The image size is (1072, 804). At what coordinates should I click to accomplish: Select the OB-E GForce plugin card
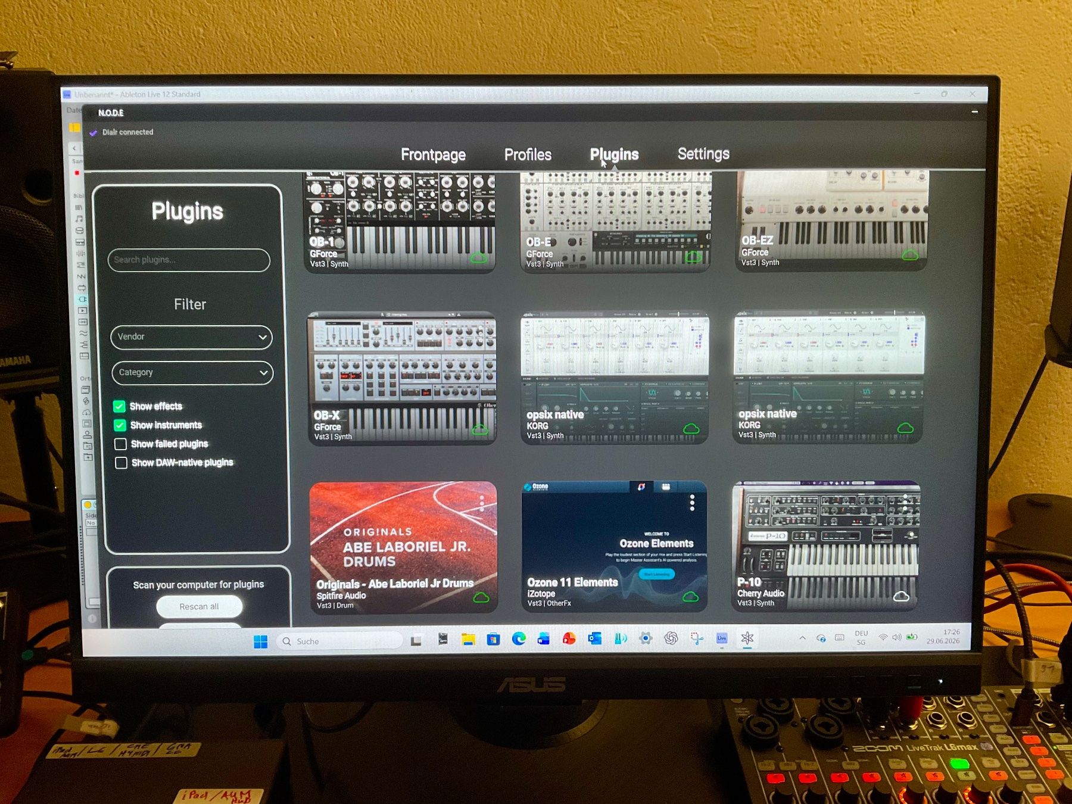coord(615,222)
